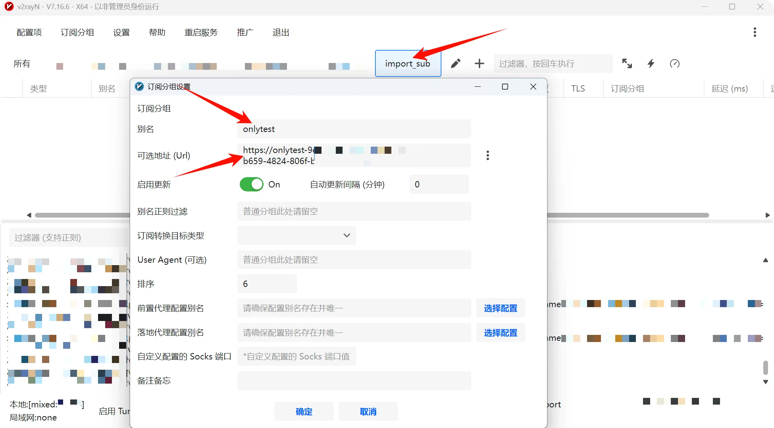
Task: Expand the 订阅转换目标类型 dropdown
Action: pyautogui.click(x=297, y=235)
